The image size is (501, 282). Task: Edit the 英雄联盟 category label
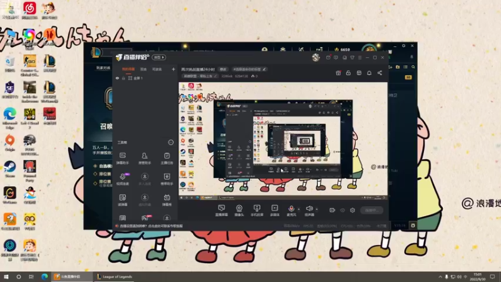pos(200,76)
